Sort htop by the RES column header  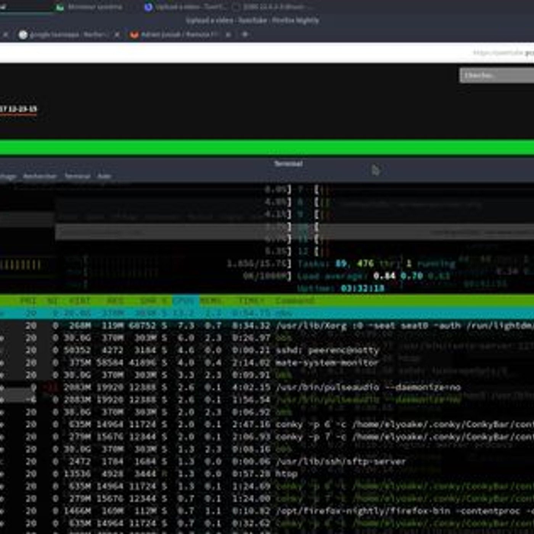[x=115, y=301]
